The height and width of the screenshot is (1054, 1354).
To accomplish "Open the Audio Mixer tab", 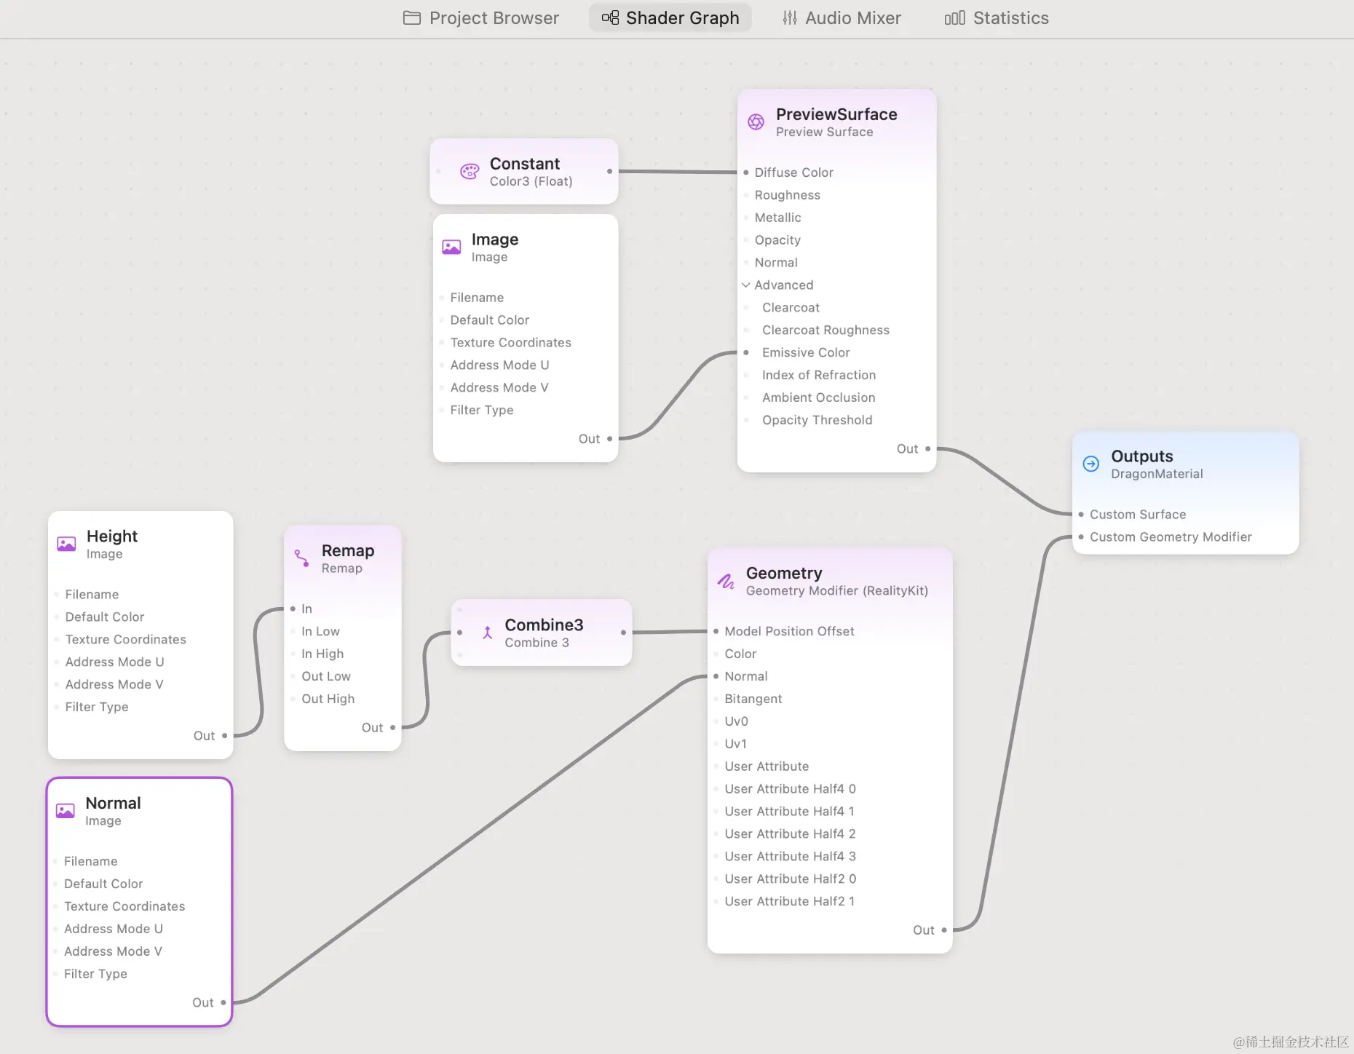I will 842,18.
